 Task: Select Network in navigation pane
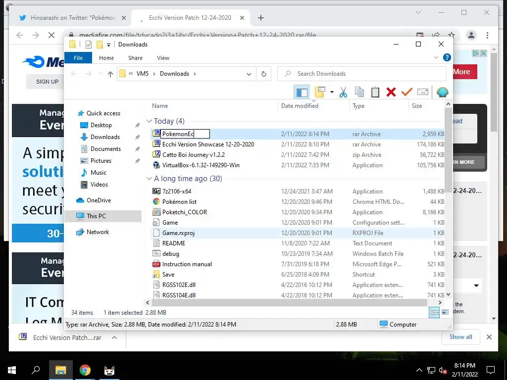[98, 232]
